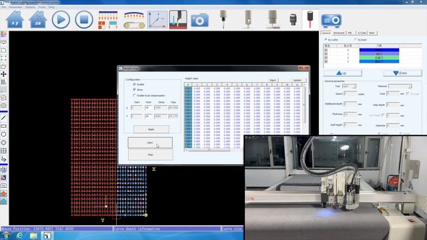
Task: Click the Input button above the height table
Action: (x=273, y=80)
